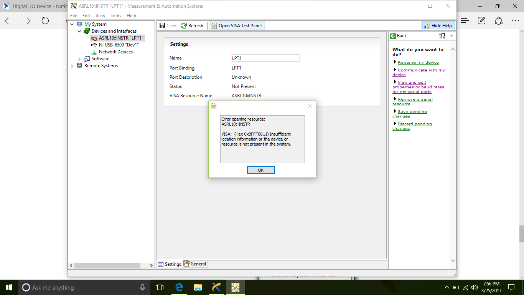
Task: Click the tree pane scroll left arrow
Action: (71, 265)
